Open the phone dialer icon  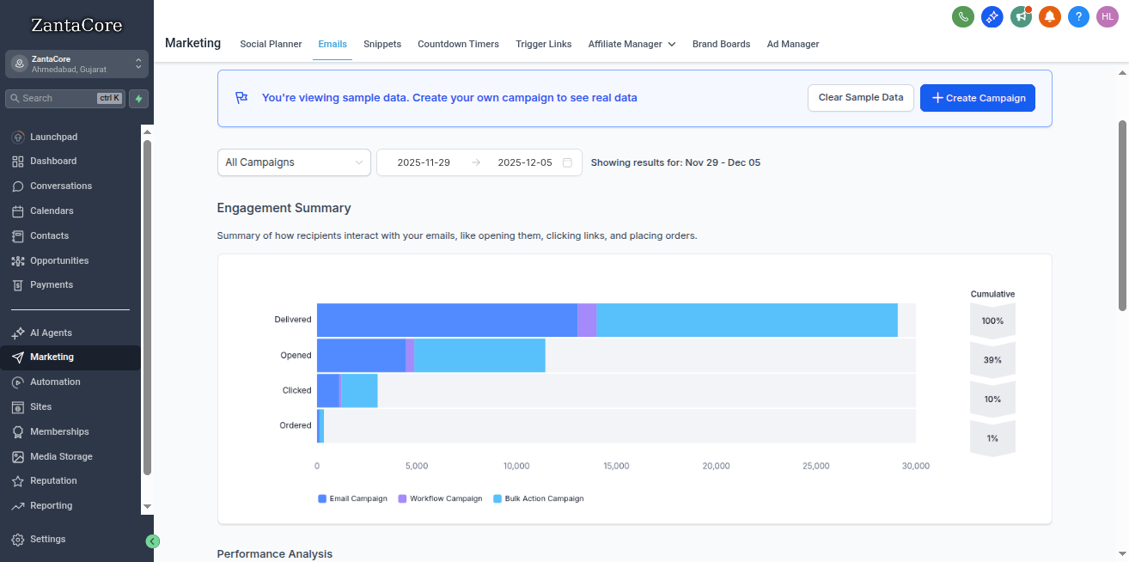tap(962, 16)
